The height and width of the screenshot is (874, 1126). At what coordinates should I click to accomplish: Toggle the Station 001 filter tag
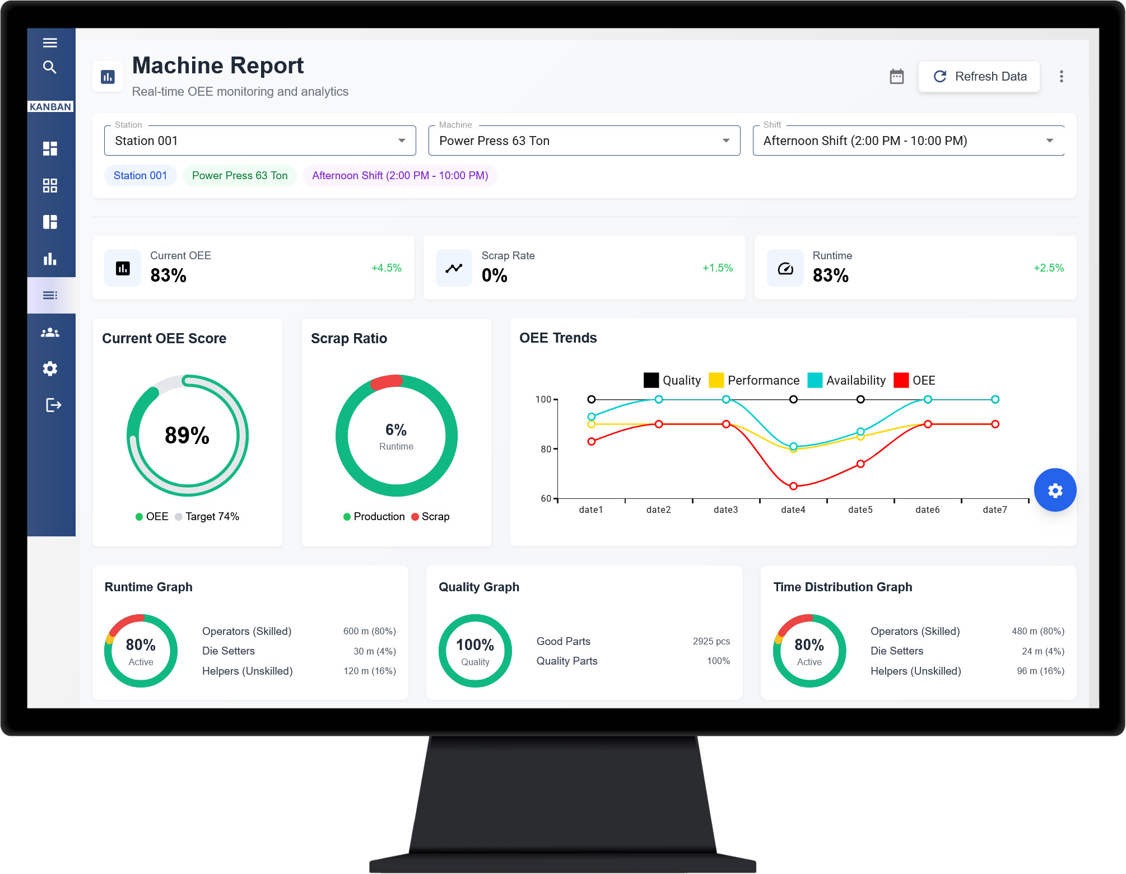pyautogui.click(x=140, y=175)
